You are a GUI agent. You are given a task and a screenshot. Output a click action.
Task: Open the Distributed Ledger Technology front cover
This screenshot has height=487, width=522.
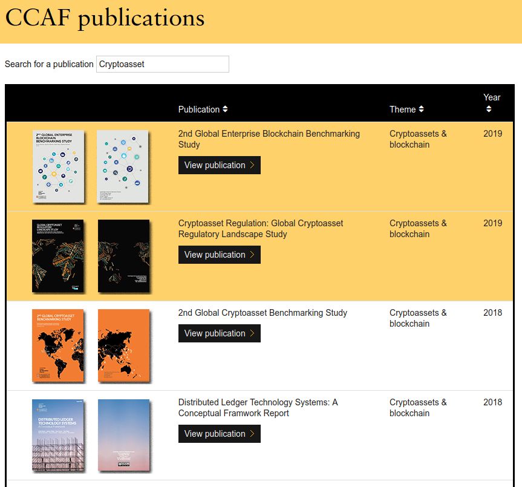pos(57,435)
